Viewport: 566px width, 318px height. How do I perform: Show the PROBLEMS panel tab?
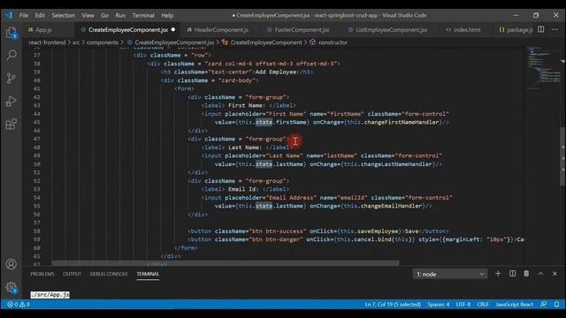[42, 274]
